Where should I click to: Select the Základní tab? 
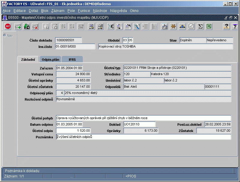click(28, 59)
